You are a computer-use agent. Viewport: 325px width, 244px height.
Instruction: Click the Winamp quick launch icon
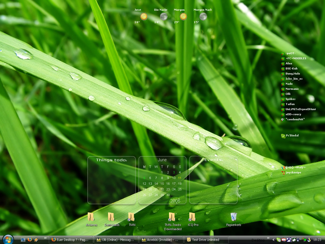36,240
